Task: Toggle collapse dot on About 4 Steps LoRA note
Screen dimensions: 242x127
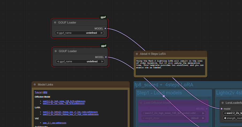Action: [x=137, y=54]
